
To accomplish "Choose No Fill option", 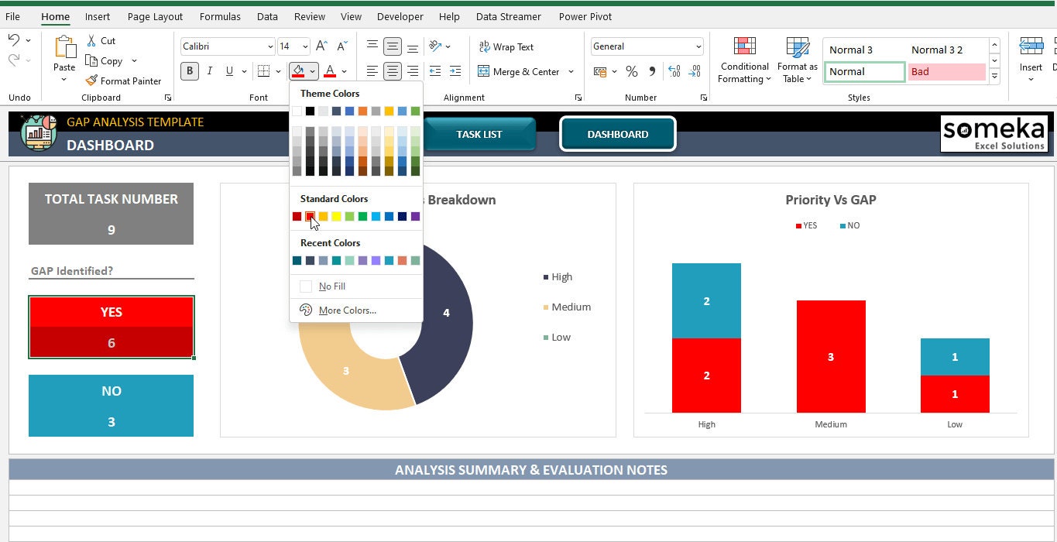I will point(356,286).
